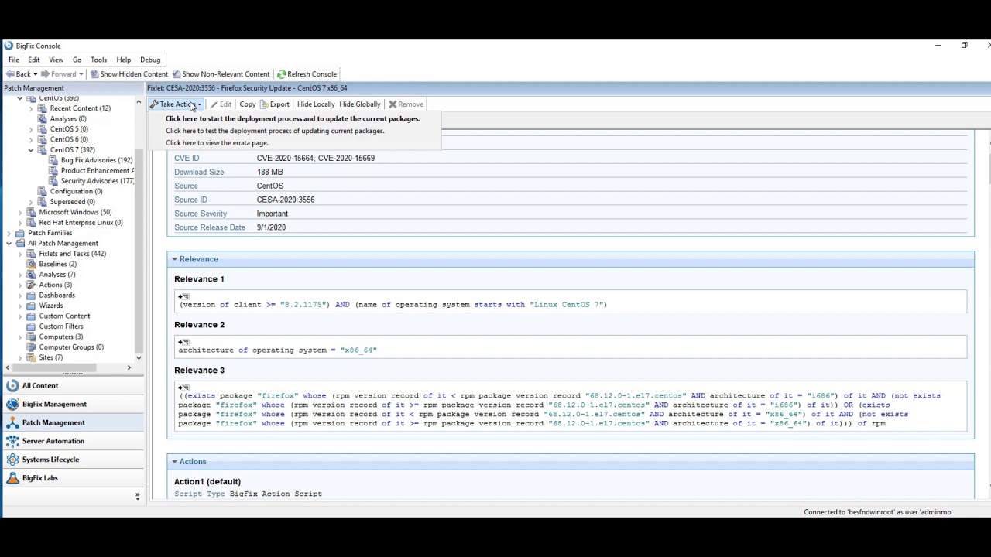This screenshot has height=557, width=991.
Task: Click the Custom Filters folder icon
Action: [x=31, y=326]
